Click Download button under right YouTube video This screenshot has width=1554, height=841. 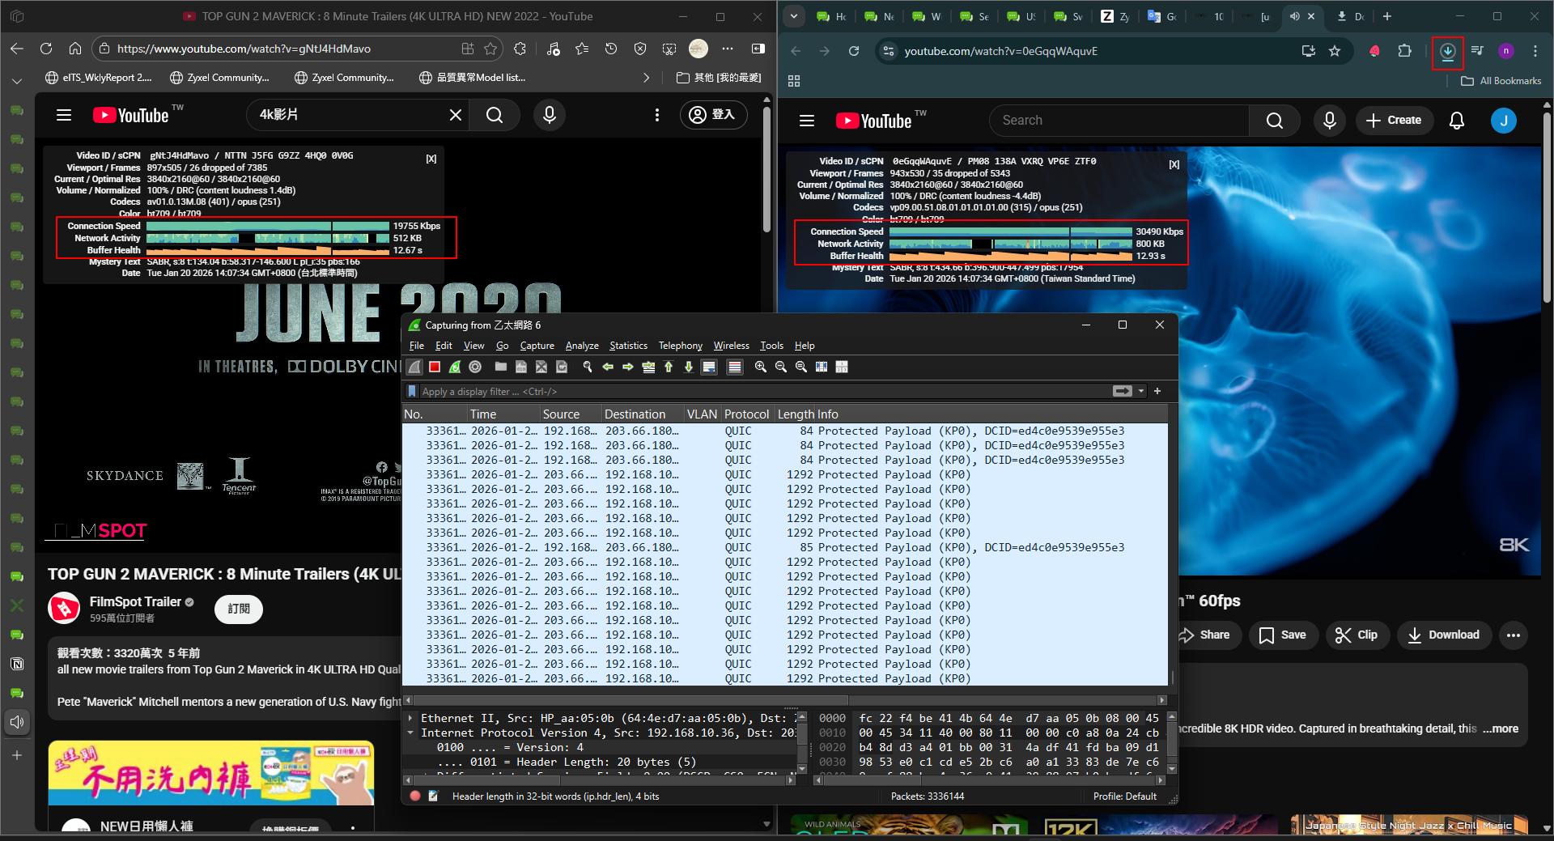pyautogui.click(x=1444, y=635)
